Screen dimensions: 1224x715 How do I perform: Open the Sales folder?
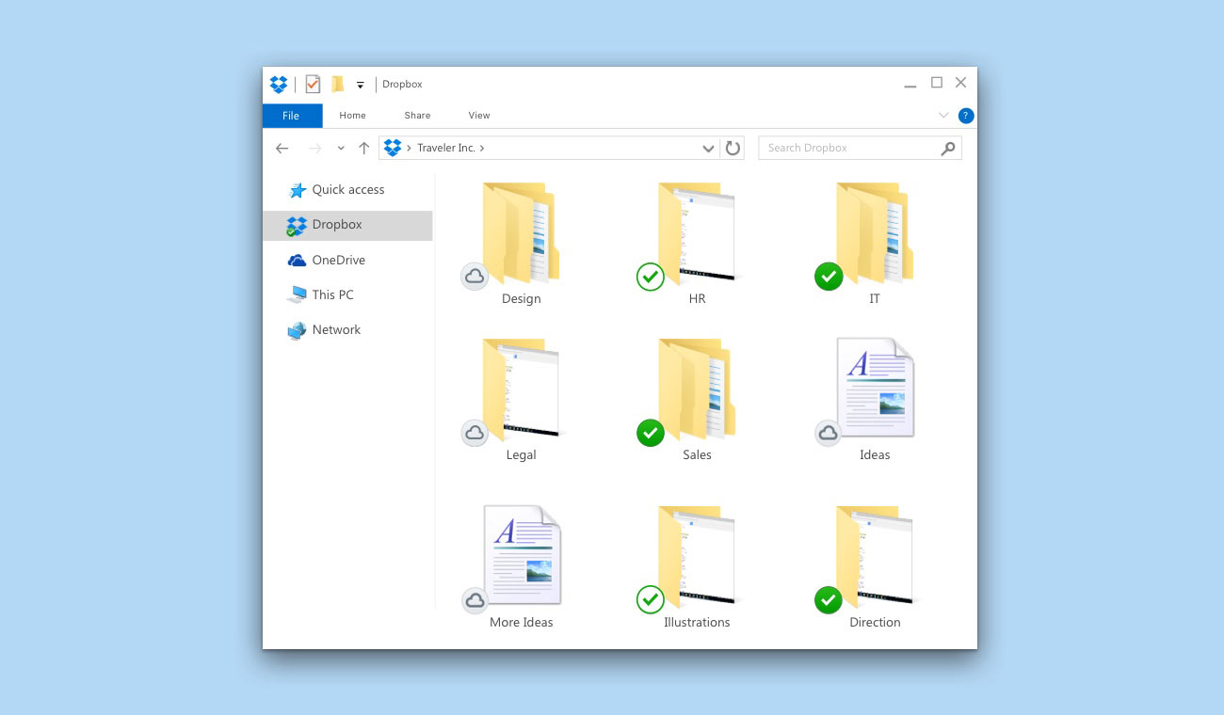(697, 390)
